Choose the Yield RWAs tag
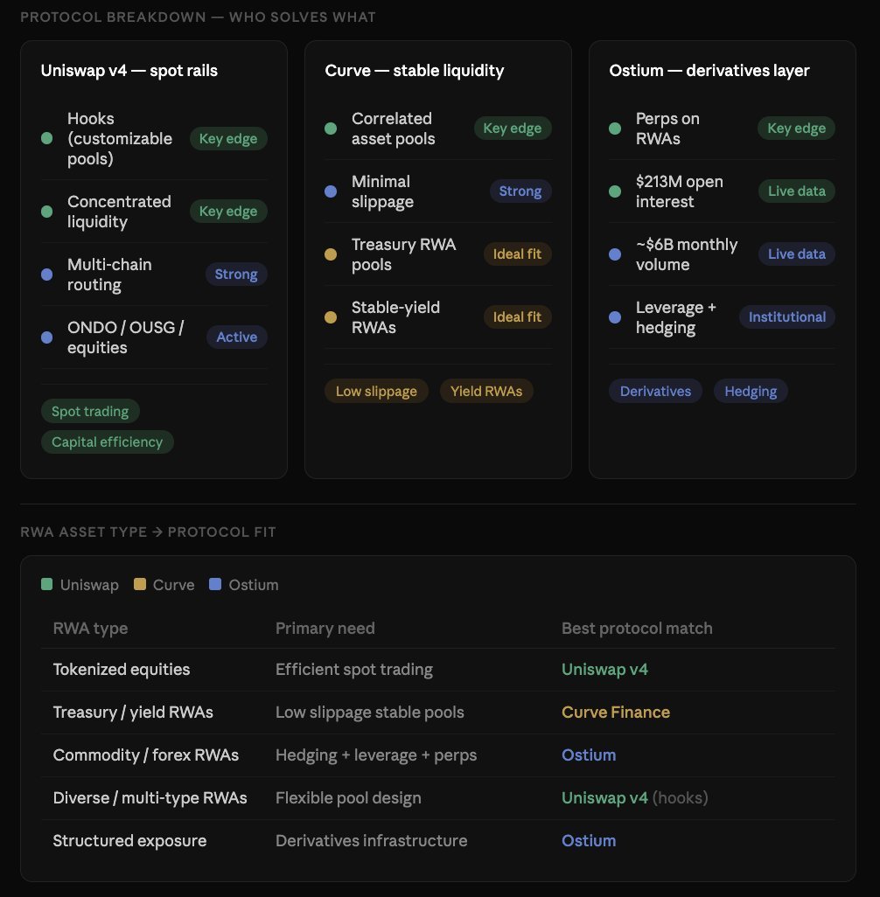Image resolution: width=880 pixels, height=897 pixels. (x=486, y=391)
